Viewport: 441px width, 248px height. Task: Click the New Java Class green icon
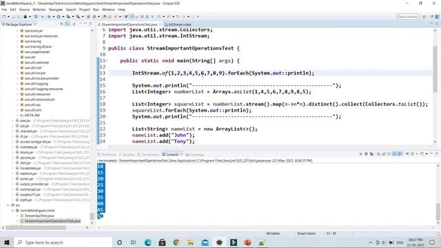[94, 17]
